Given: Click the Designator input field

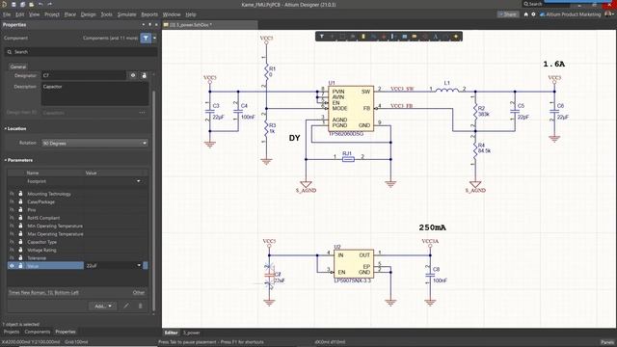Looking at the screenshot, I should [x=84, y=75].
